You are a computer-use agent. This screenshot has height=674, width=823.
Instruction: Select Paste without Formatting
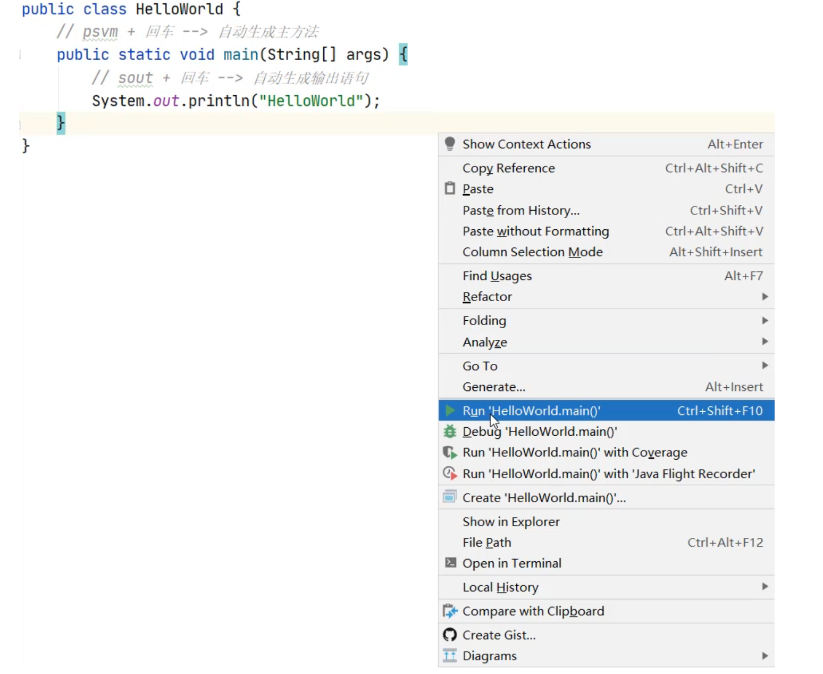606,231
